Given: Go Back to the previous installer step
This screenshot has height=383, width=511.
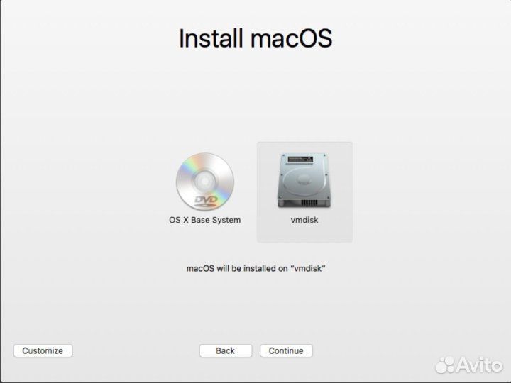Looking at the screenshot, I should (226, 351).
